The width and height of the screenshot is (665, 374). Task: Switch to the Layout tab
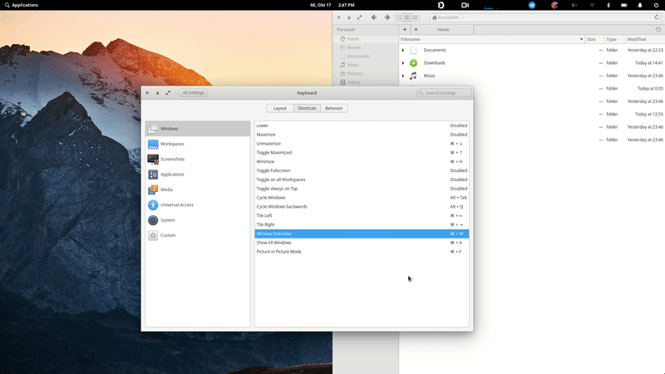click(280, 108)
